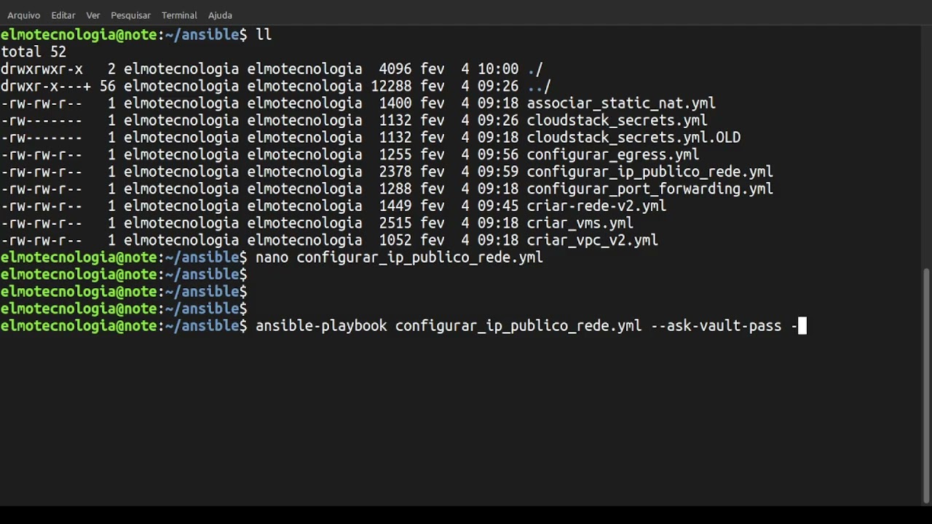Open the Terminal menu
Image resolution: width=932 pixels, height=524 pixels.
[179, 15]
